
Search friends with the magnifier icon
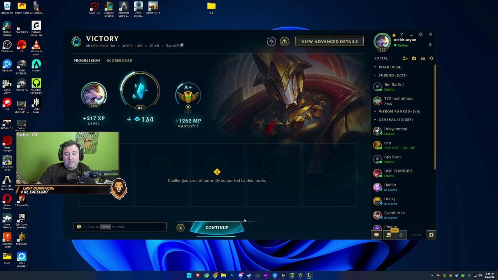point(431,58)
